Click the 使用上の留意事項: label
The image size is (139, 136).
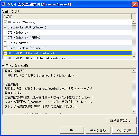(15, 66)
